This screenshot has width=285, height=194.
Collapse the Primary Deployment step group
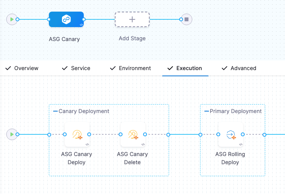tap(207, 111)
